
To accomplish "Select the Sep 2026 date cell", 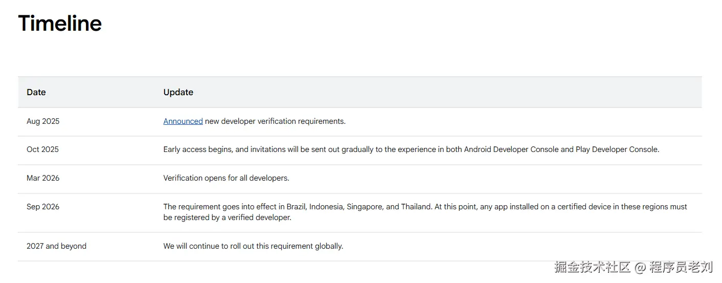I will click(43, 207).
